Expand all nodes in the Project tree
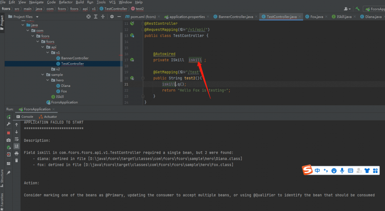The height and width of the screenshot is (211, 385). 96,17
